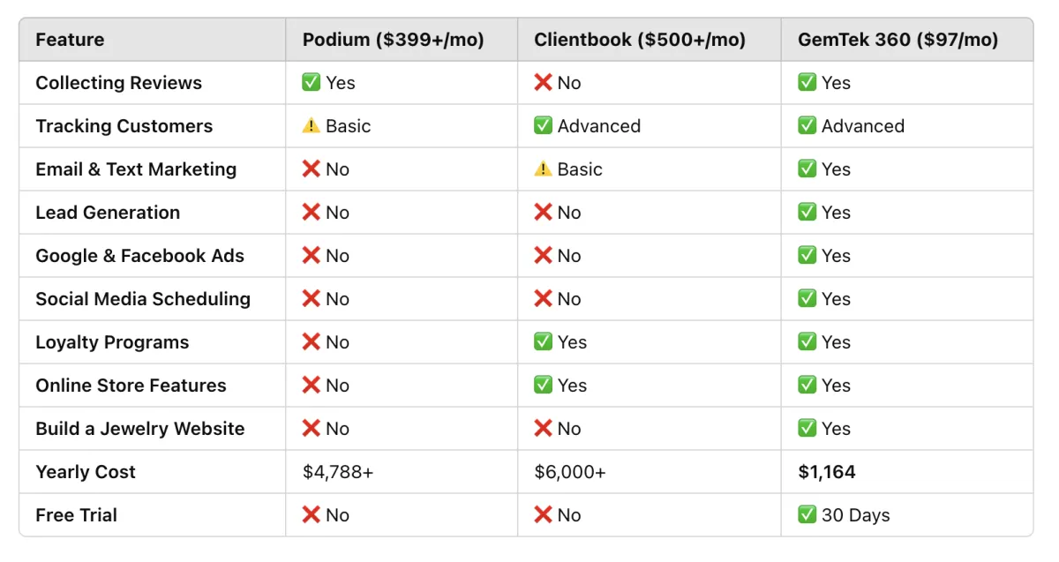The width and height of the screenshot is (1059, 562).
Task: Click red X in Podium Free Trial cell
Action: [312, 515]
